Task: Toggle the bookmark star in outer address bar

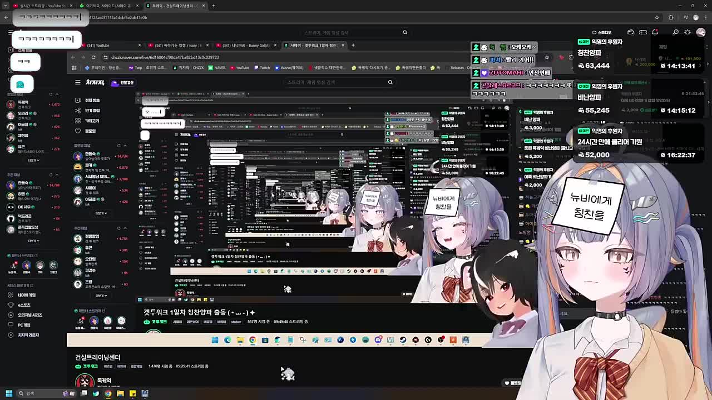Action: (x=657, y=17)
